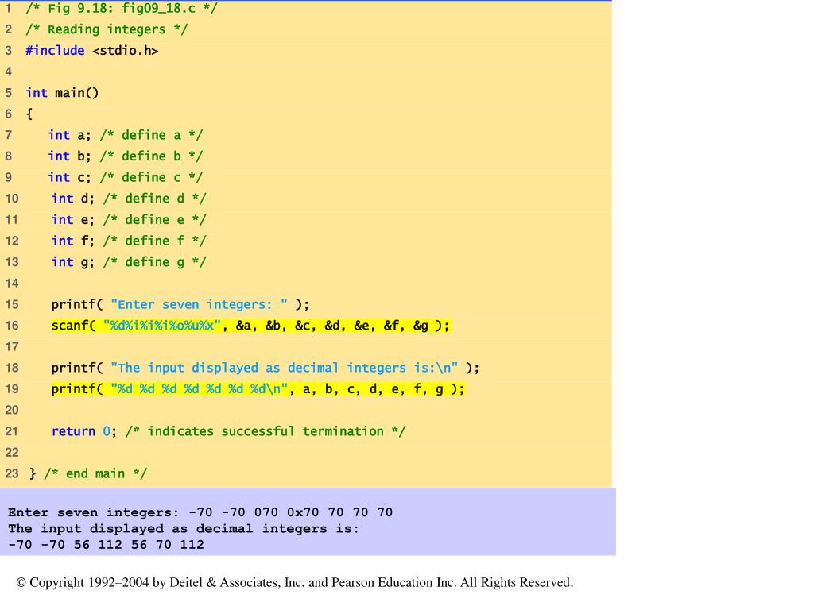Click the highlighted printf "%d %d %d" statement
This screenshot has width=814, height=610.
(x=258, y=389)
